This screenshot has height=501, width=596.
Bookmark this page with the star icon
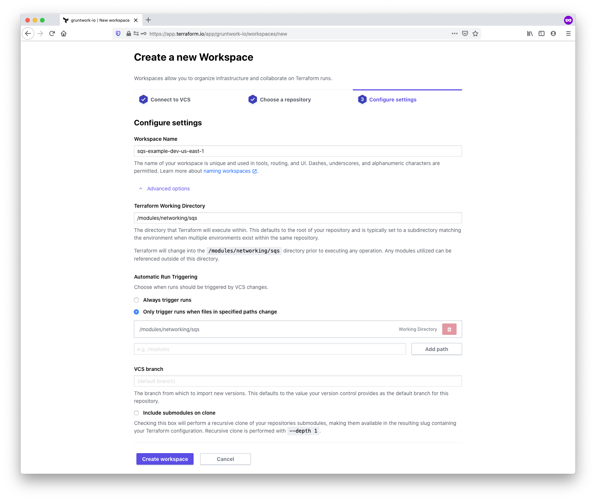click(x=475, y=33)
